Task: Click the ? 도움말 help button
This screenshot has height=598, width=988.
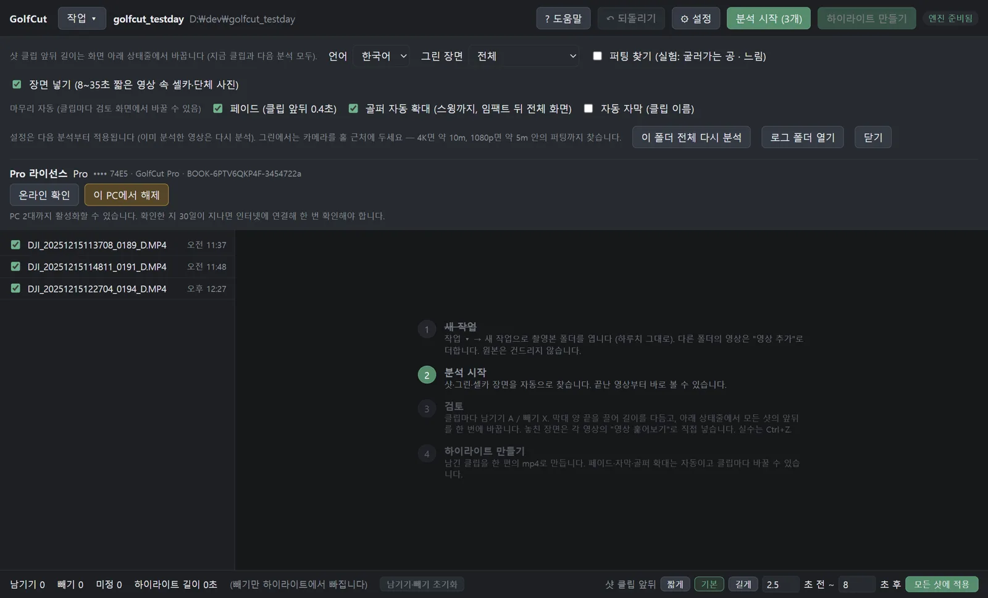Action: 563,19
